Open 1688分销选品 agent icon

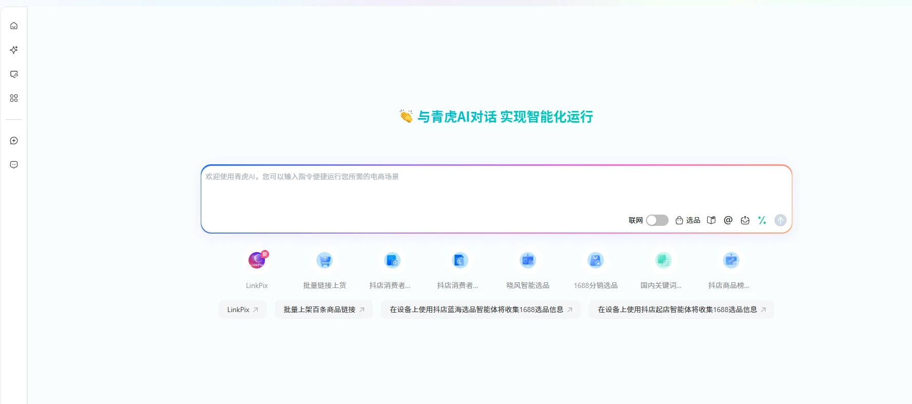pyautogui.click(x=596, y=260)
